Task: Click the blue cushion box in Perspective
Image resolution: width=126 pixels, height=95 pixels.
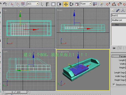Action: (x=79, y=70)
